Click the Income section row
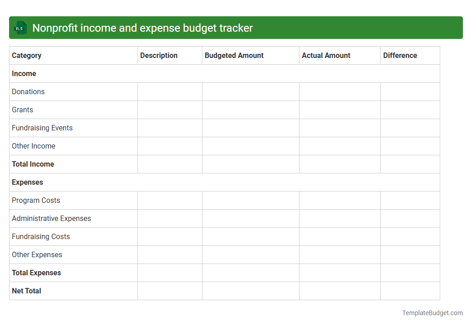This screenshot has height=326, width=472. click(24, 73)
